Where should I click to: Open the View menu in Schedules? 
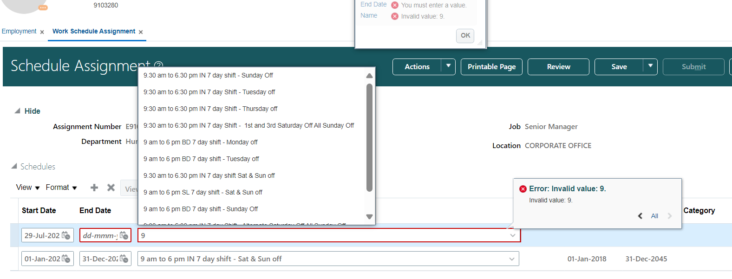coord(28,188)
